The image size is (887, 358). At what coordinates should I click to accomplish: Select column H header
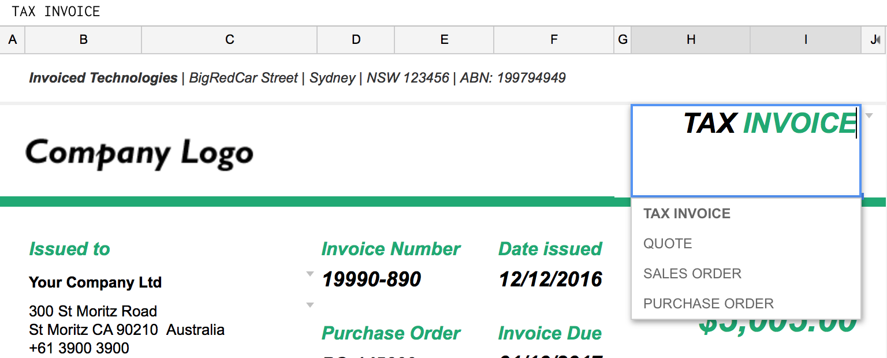(691, 40)
